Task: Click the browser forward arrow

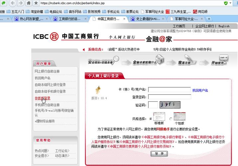Action: (21, 3)
